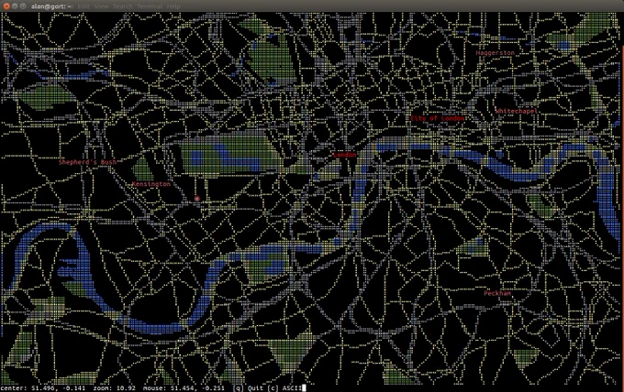Click the alan@gort window title
Image resolution: width=624 pixels, height=392 pixels.
[51, 6]
